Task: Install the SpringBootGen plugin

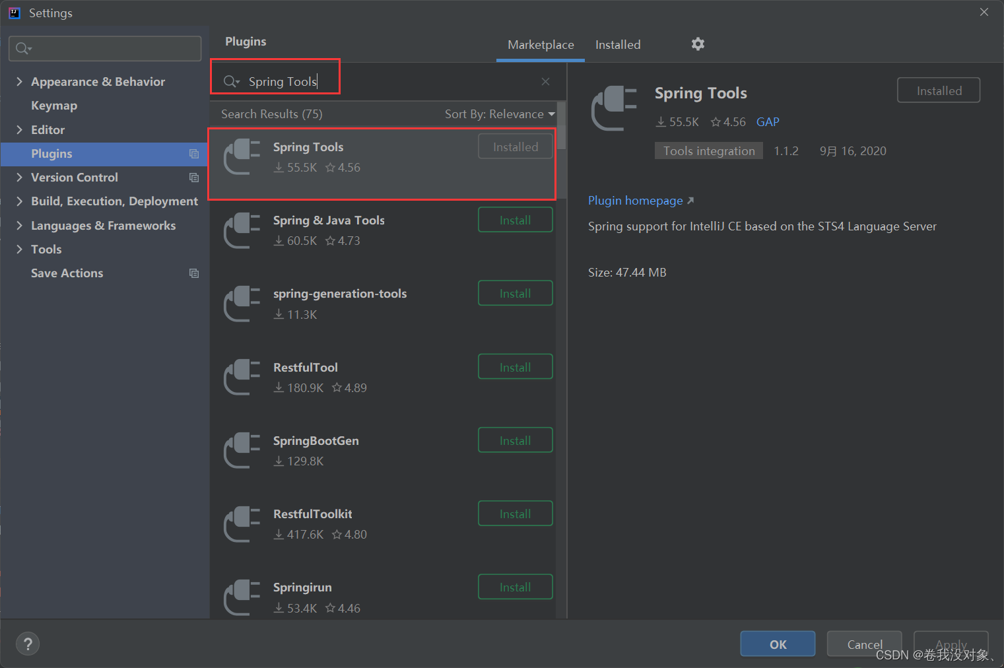Action: [515, 440]
